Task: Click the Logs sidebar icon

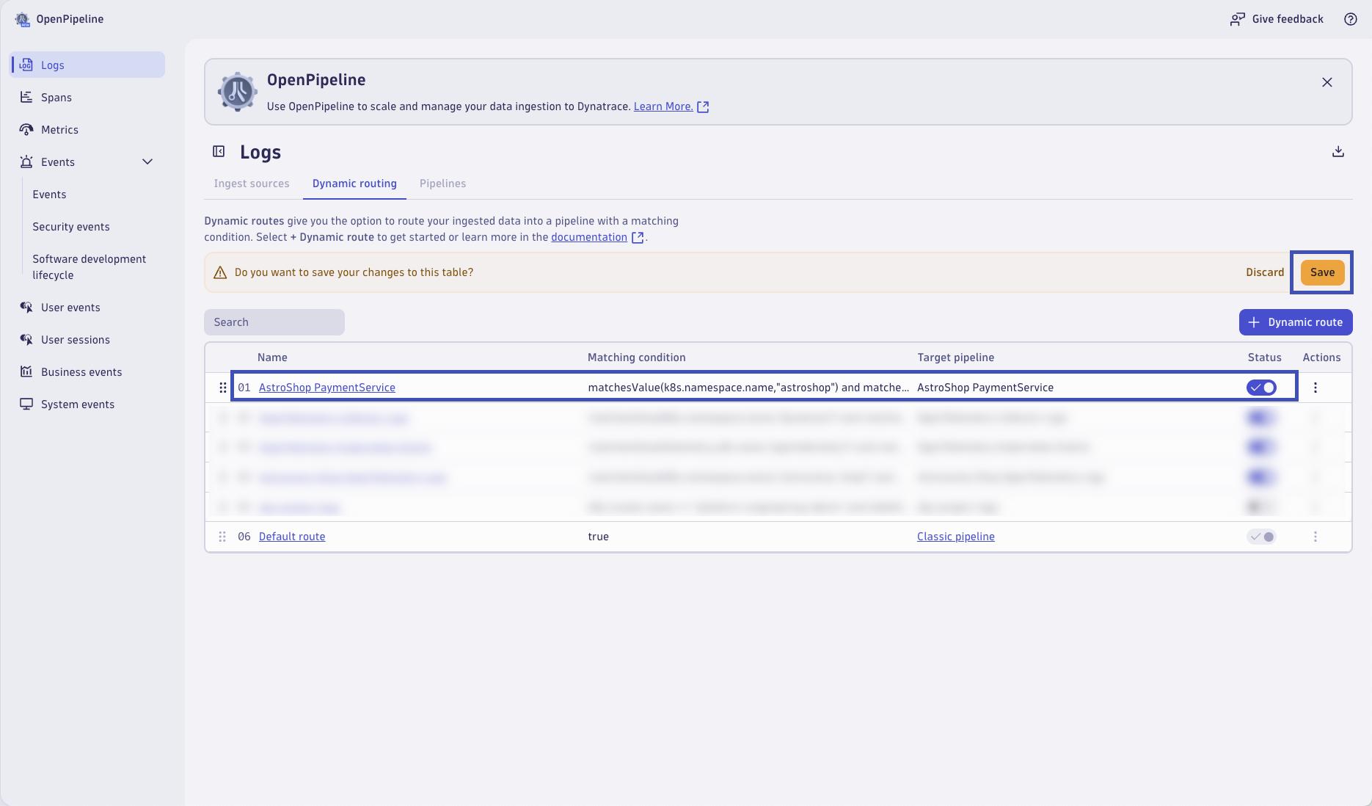Action: 26,65
